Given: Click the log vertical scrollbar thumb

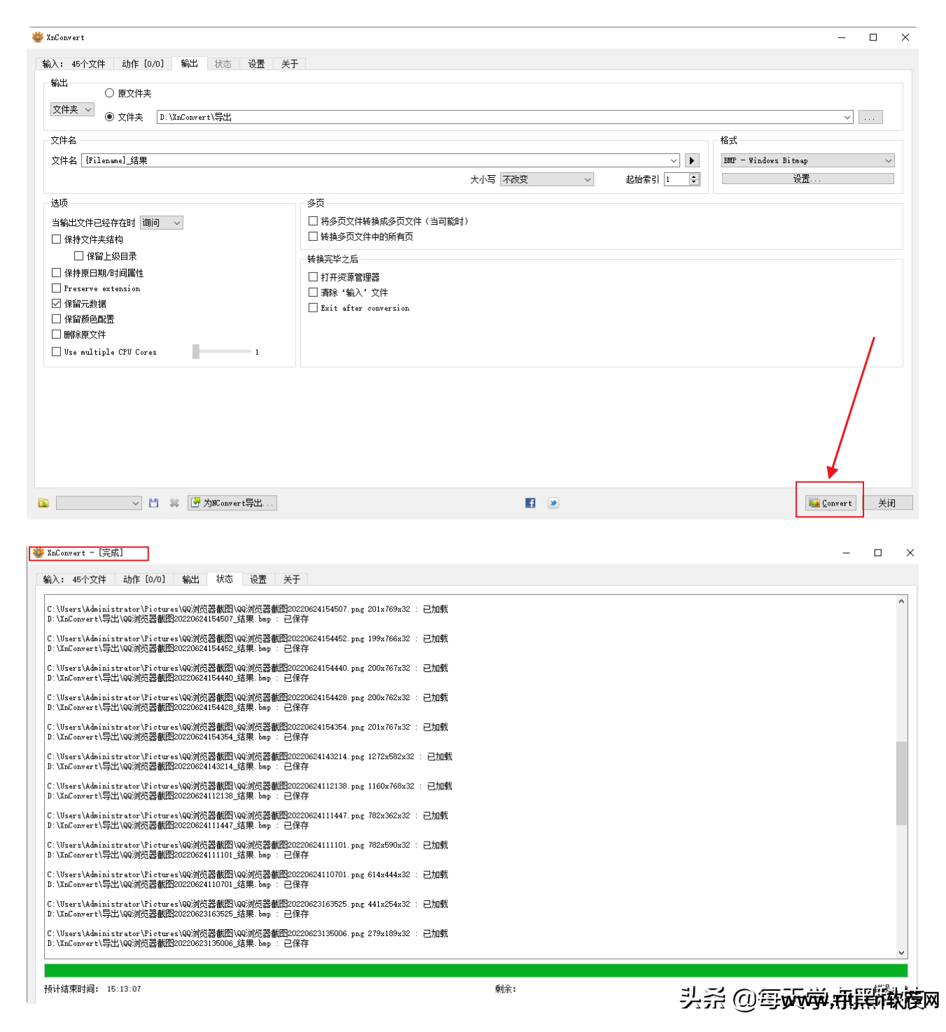Looking at the screenshot, I should 901,783.
